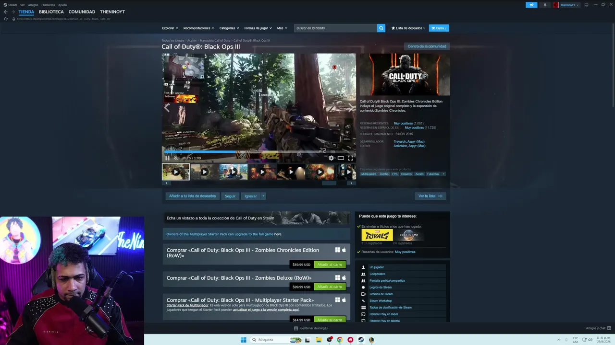Open Google Chrome from the taskbar
The height and width of the screenshot is (345, 615).
[x=340, y=340]
